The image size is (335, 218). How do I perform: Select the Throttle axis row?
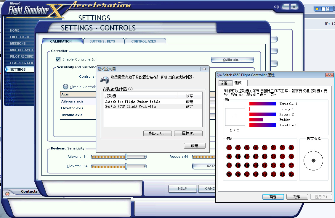pos(78,115)
